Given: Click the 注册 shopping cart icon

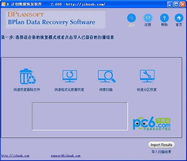Looking at the screenshot, I should coord(148,18).
